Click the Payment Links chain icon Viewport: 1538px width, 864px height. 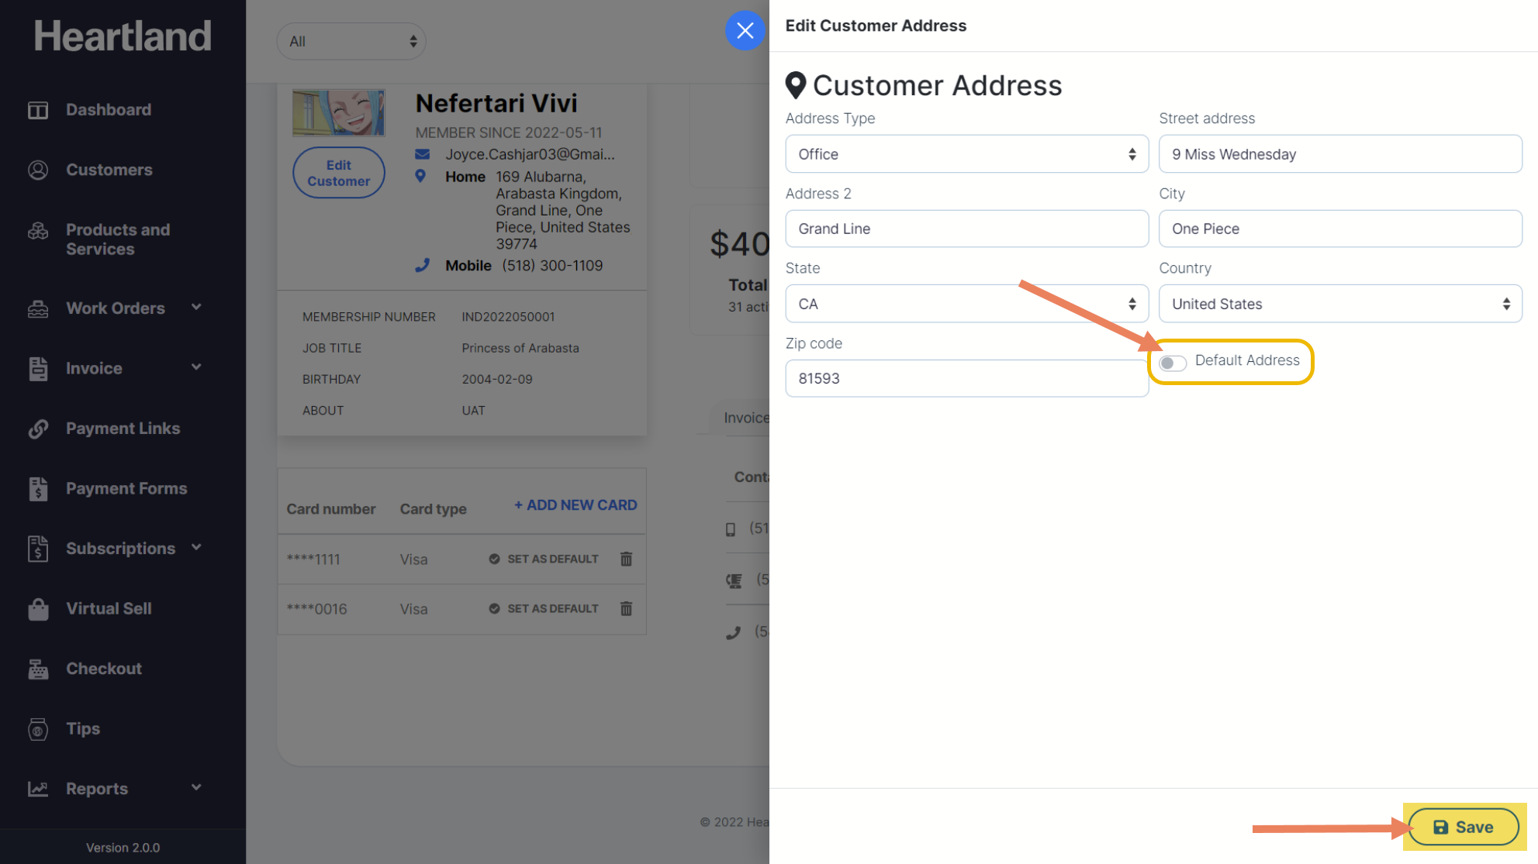38,429
